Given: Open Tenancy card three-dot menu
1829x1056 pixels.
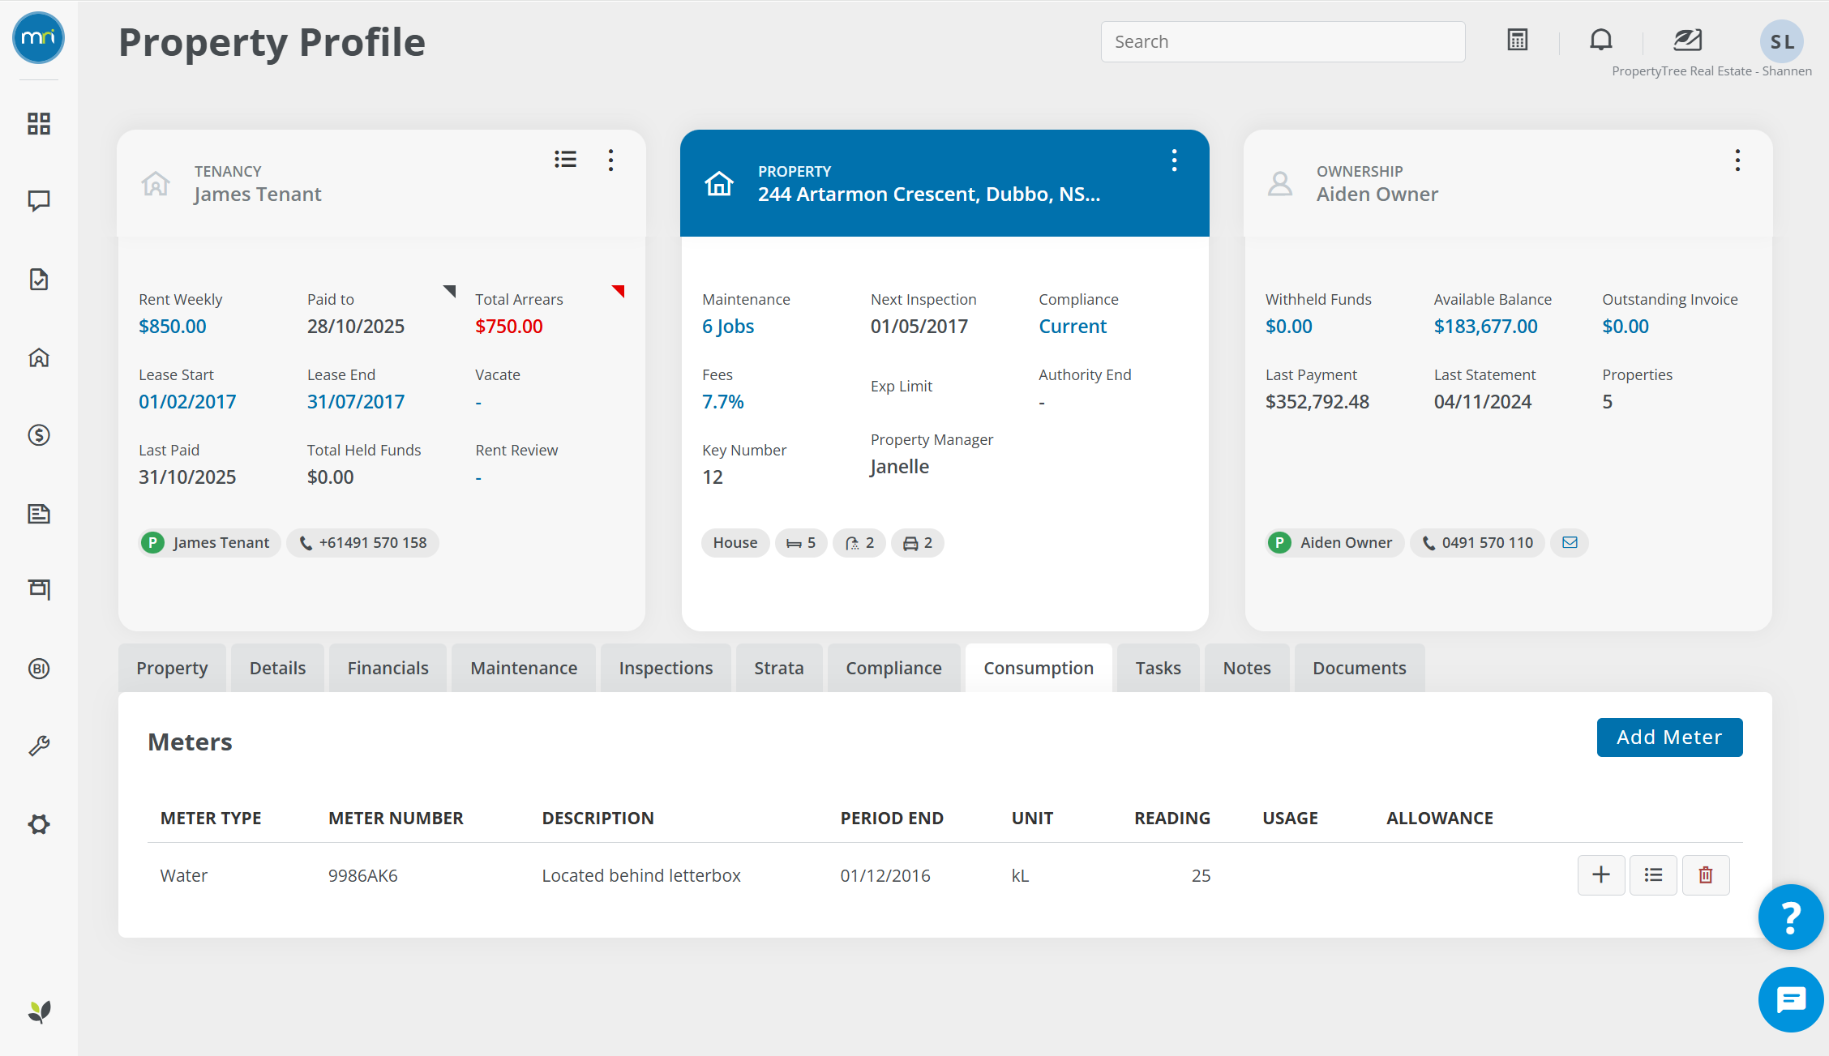Looking at the screenshot, I should 611,160.
